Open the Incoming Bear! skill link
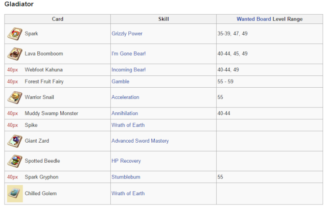The height and width of the screenshot is (209, 327). click(x=128, y=70)
